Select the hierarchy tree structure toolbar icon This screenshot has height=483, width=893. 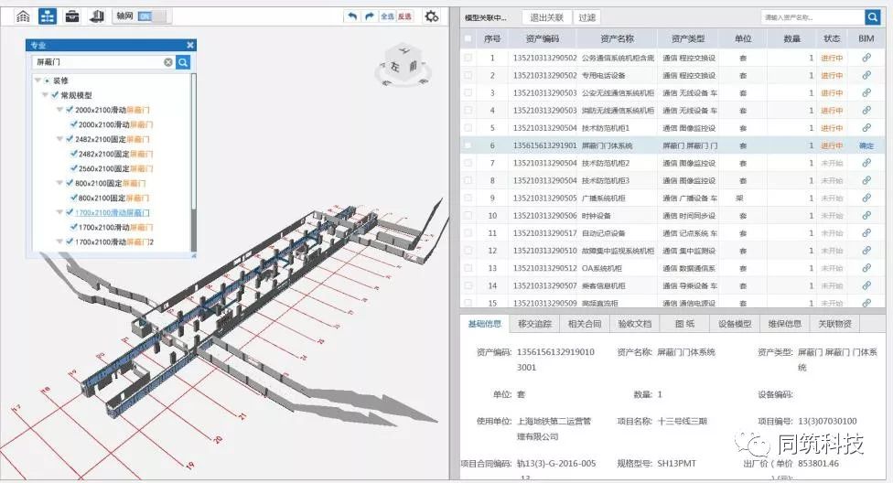click(x=48, y=16)
